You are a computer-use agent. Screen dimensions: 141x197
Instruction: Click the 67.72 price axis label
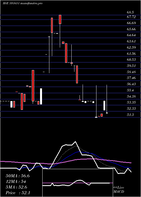click(131, 17)
